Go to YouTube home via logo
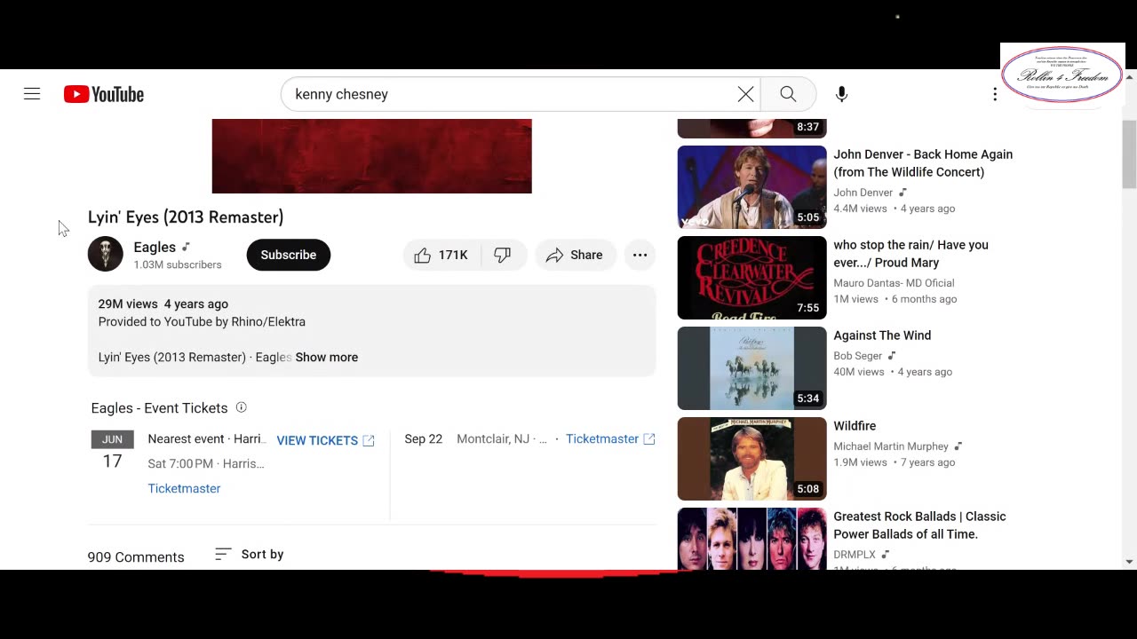This screenshot has height=639, width=1137. click(x=104, y=94)
